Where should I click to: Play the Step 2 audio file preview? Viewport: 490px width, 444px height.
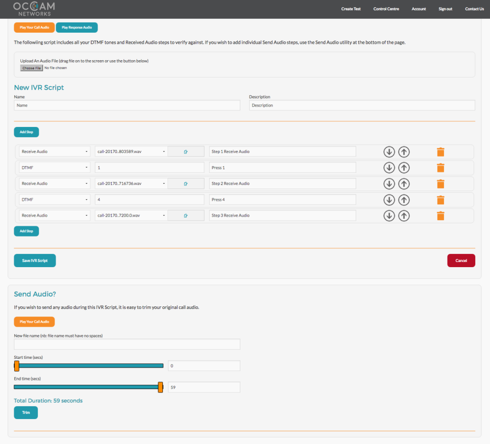pyautogui.click(x=185, y=183)
